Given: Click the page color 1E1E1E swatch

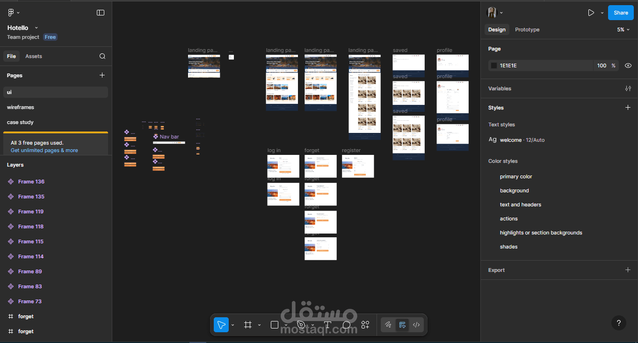Looking at the screenshot, I should (x=494, y=66).
